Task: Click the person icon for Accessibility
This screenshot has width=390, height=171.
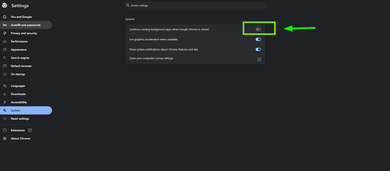Action: point(5,102)
